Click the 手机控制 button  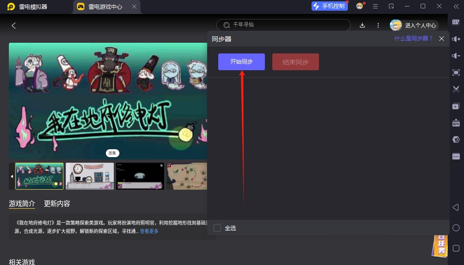pos(329,6)
